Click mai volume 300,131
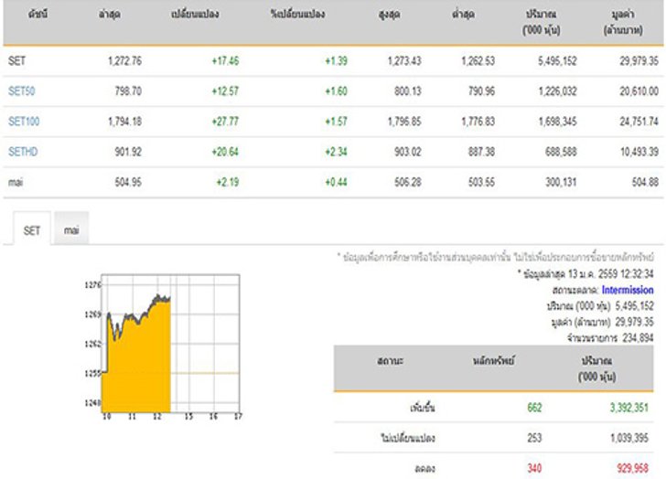The height and width of the screenshot is (479, 666). (x=561, y=183)
